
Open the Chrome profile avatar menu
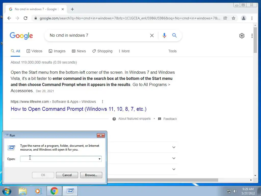(x=243, y=18)
